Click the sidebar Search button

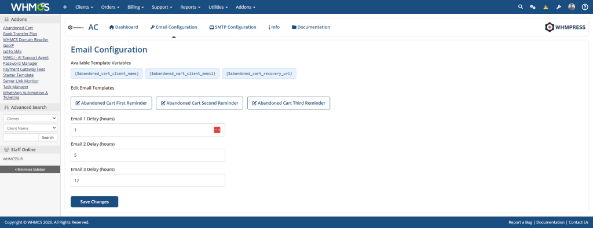tap(48, 137)
